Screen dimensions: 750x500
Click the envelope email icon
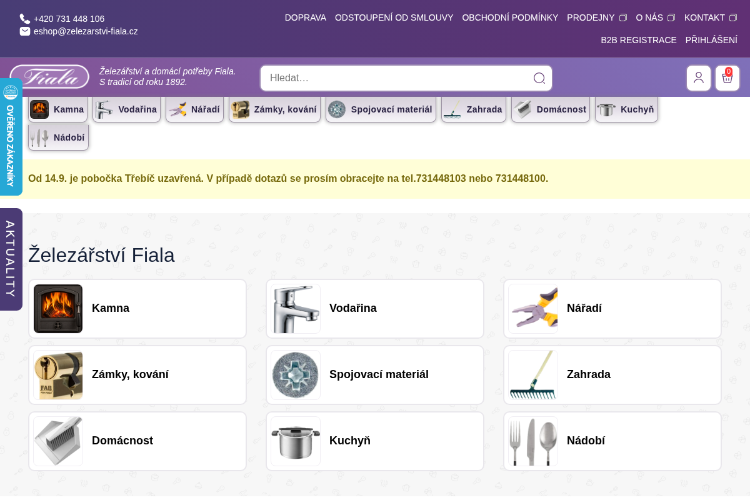point(25,31)
